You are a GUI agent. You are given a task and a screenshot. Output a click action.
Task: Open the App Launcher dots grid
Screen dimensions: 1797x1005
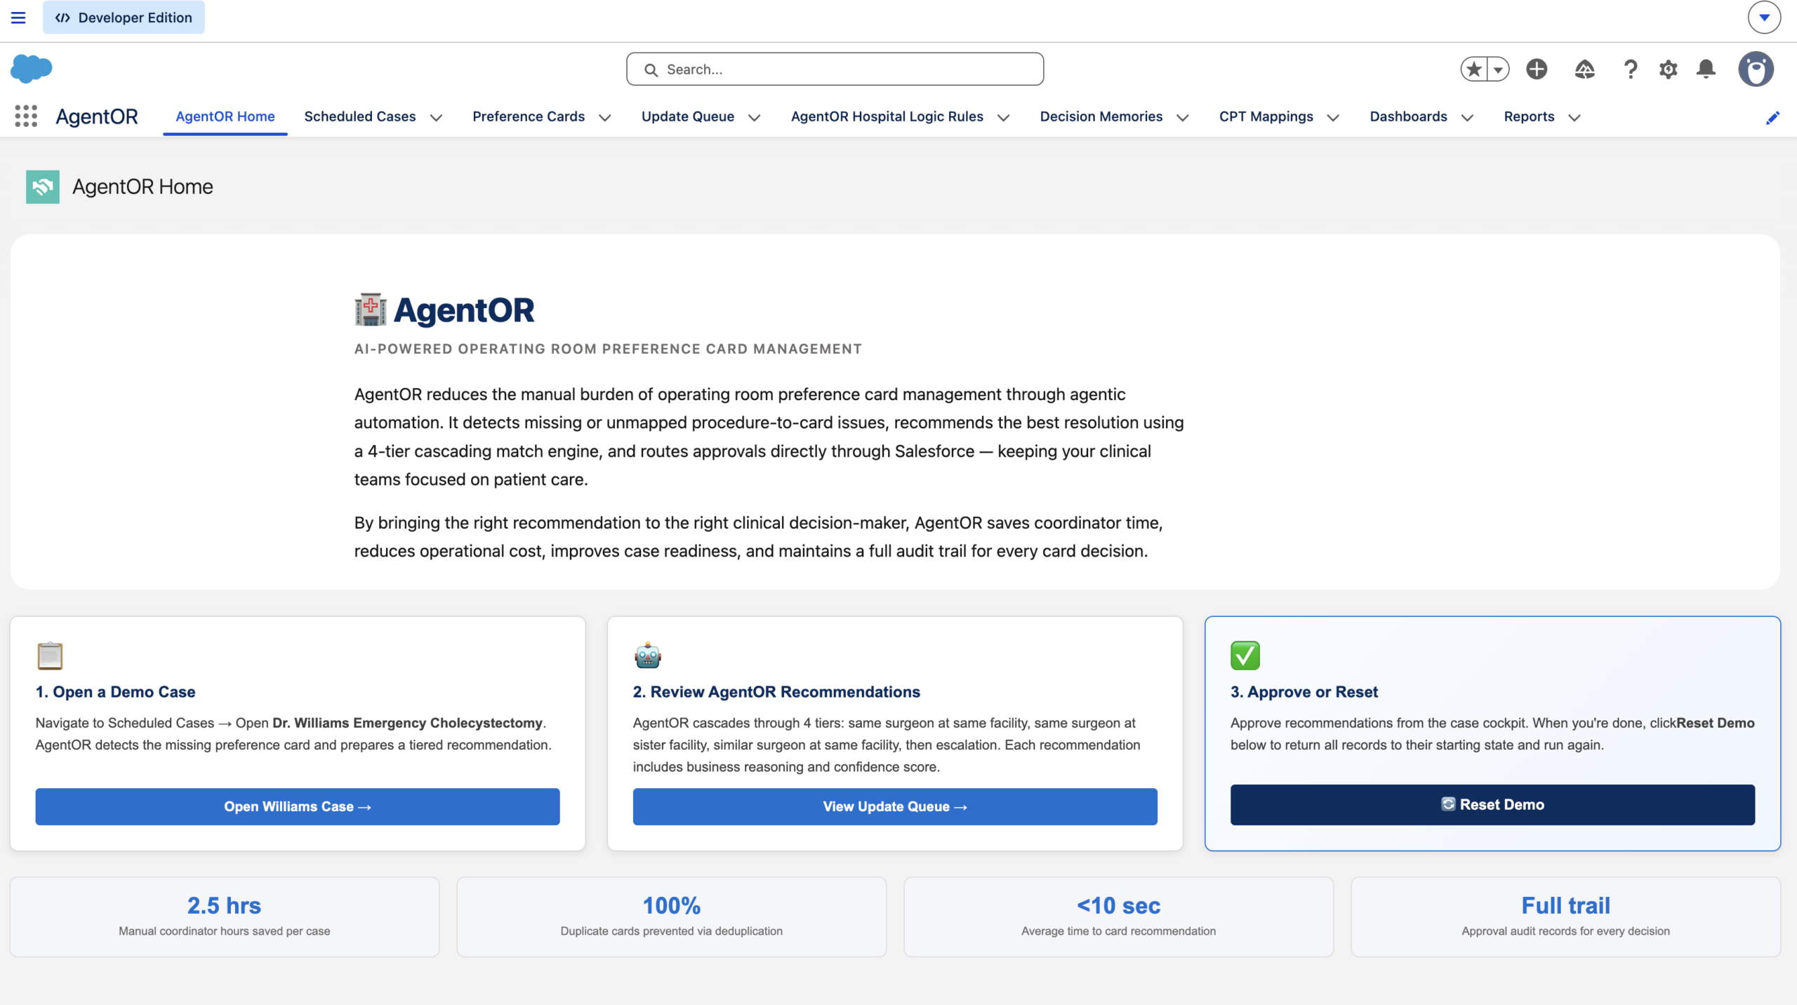[26, 117]
